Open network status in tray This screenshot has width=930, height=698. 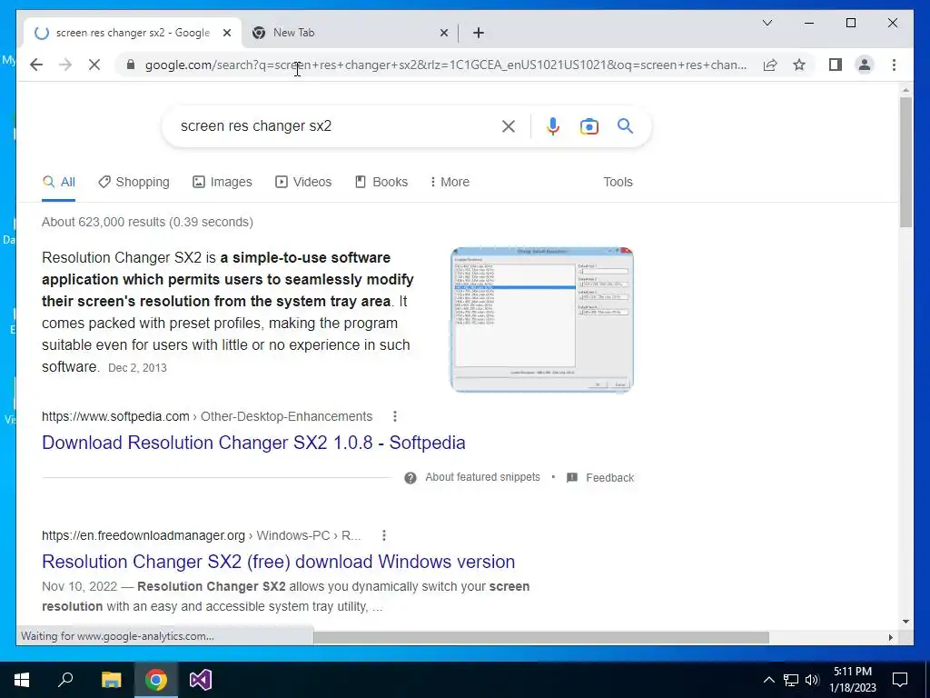tap(791, 680)
